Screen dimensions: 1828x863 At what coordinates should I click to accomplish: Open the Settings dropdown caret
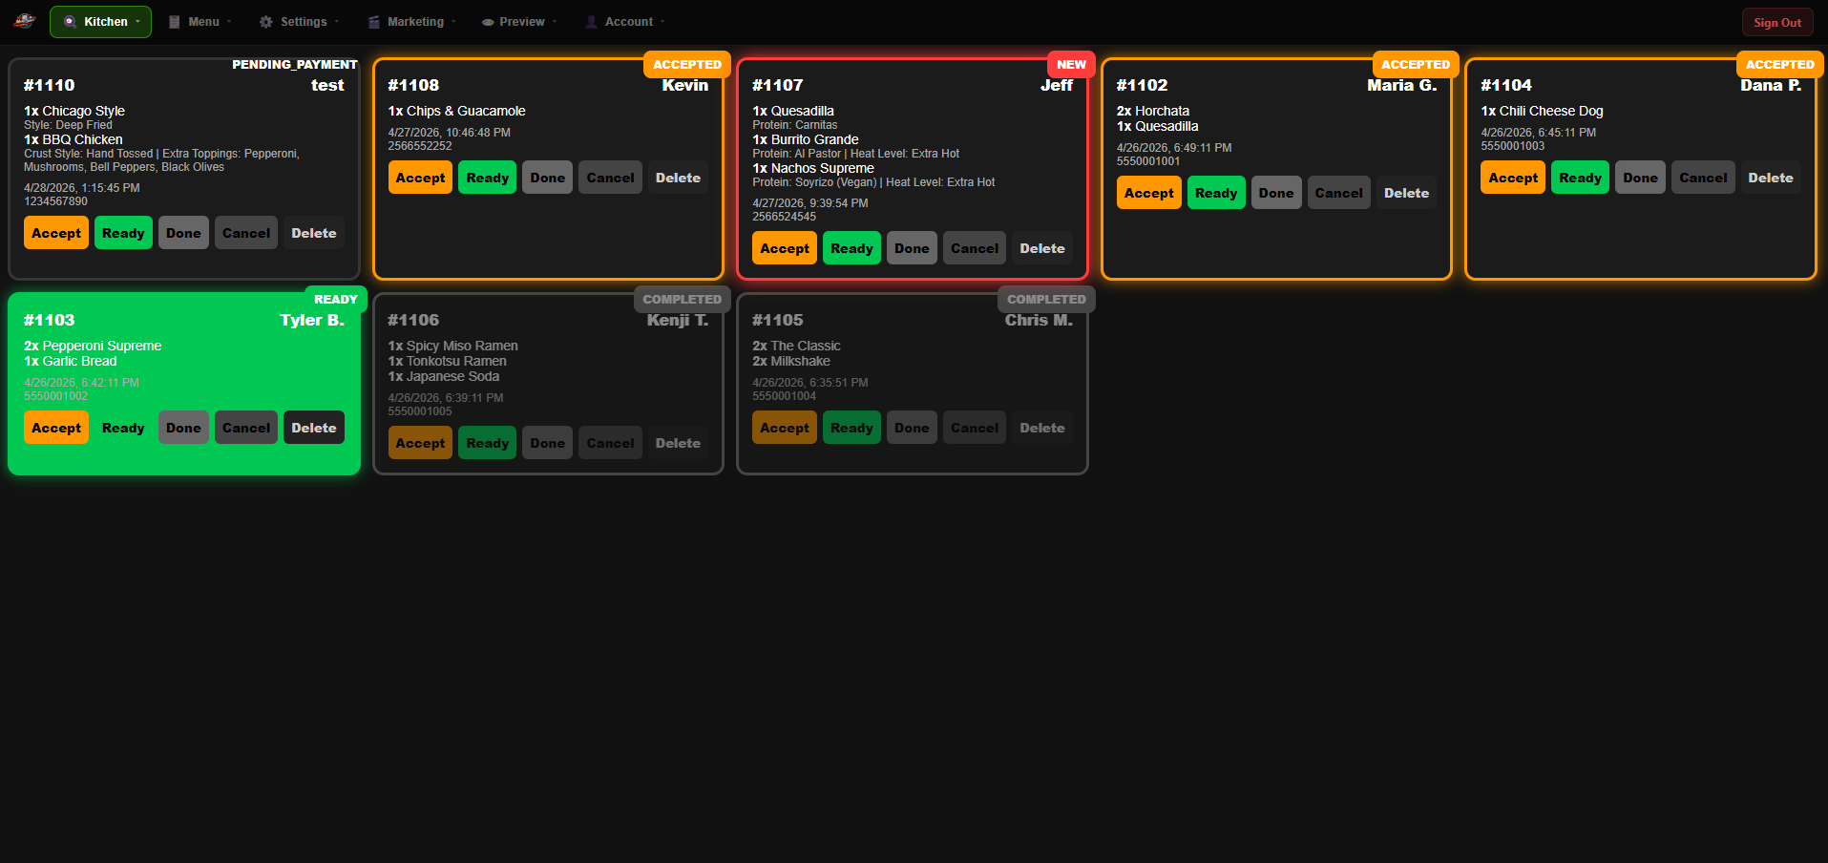(x=337, y=22)
